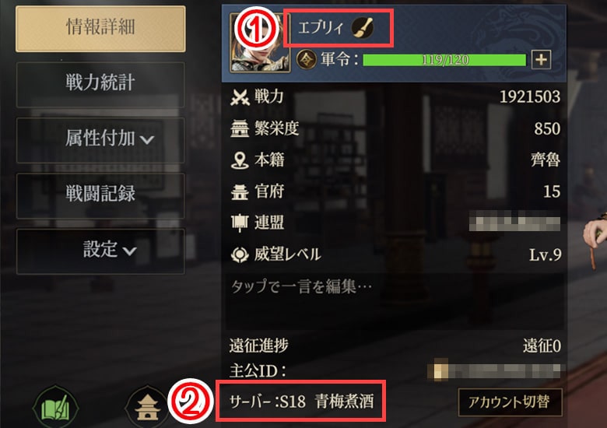Tap the 繁栄度 palace icon
Viewport: 607px width, 428px height.
[x=240, y=128]
